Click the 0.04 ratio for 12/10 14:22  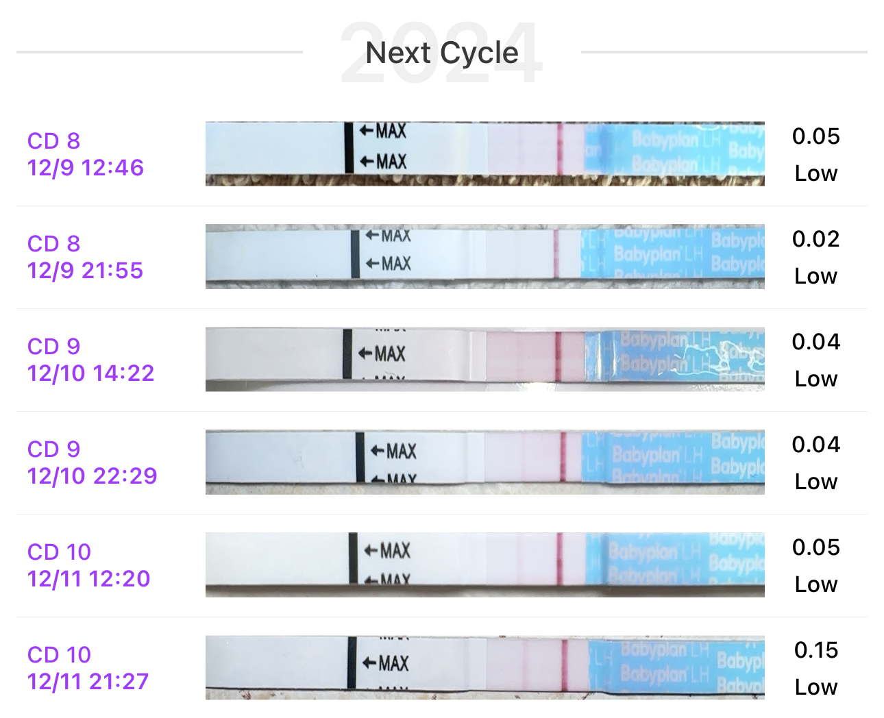pos(815,342)
